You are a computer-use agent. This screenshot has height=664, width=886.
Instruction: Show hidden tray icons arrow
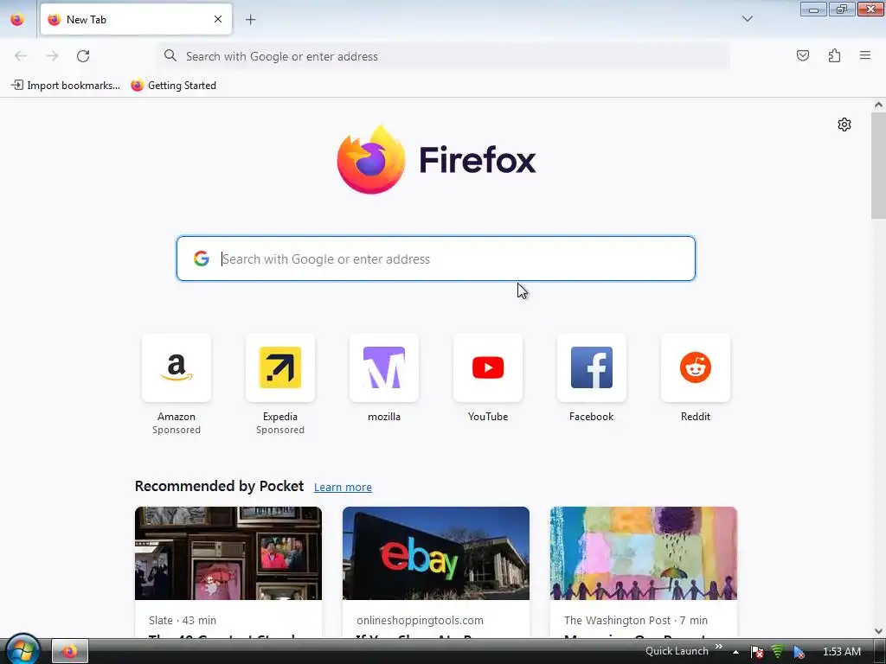[735, 652]
